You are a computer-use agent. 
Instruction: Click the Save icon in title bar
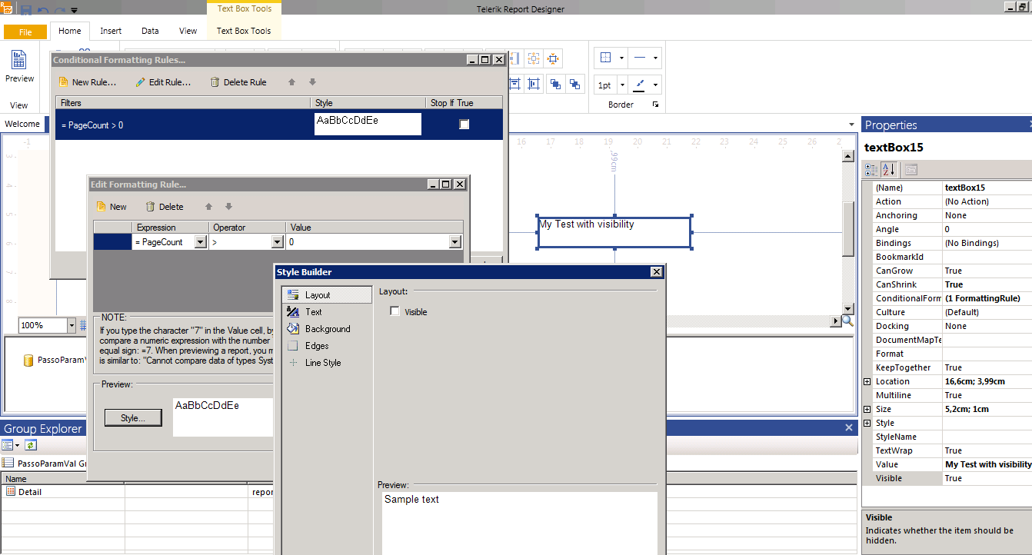[x=26, y=10]
